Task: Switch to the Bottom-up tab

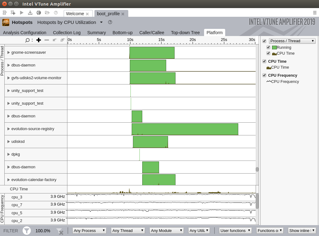Action: pyautogui.click(x=122, y=33)
